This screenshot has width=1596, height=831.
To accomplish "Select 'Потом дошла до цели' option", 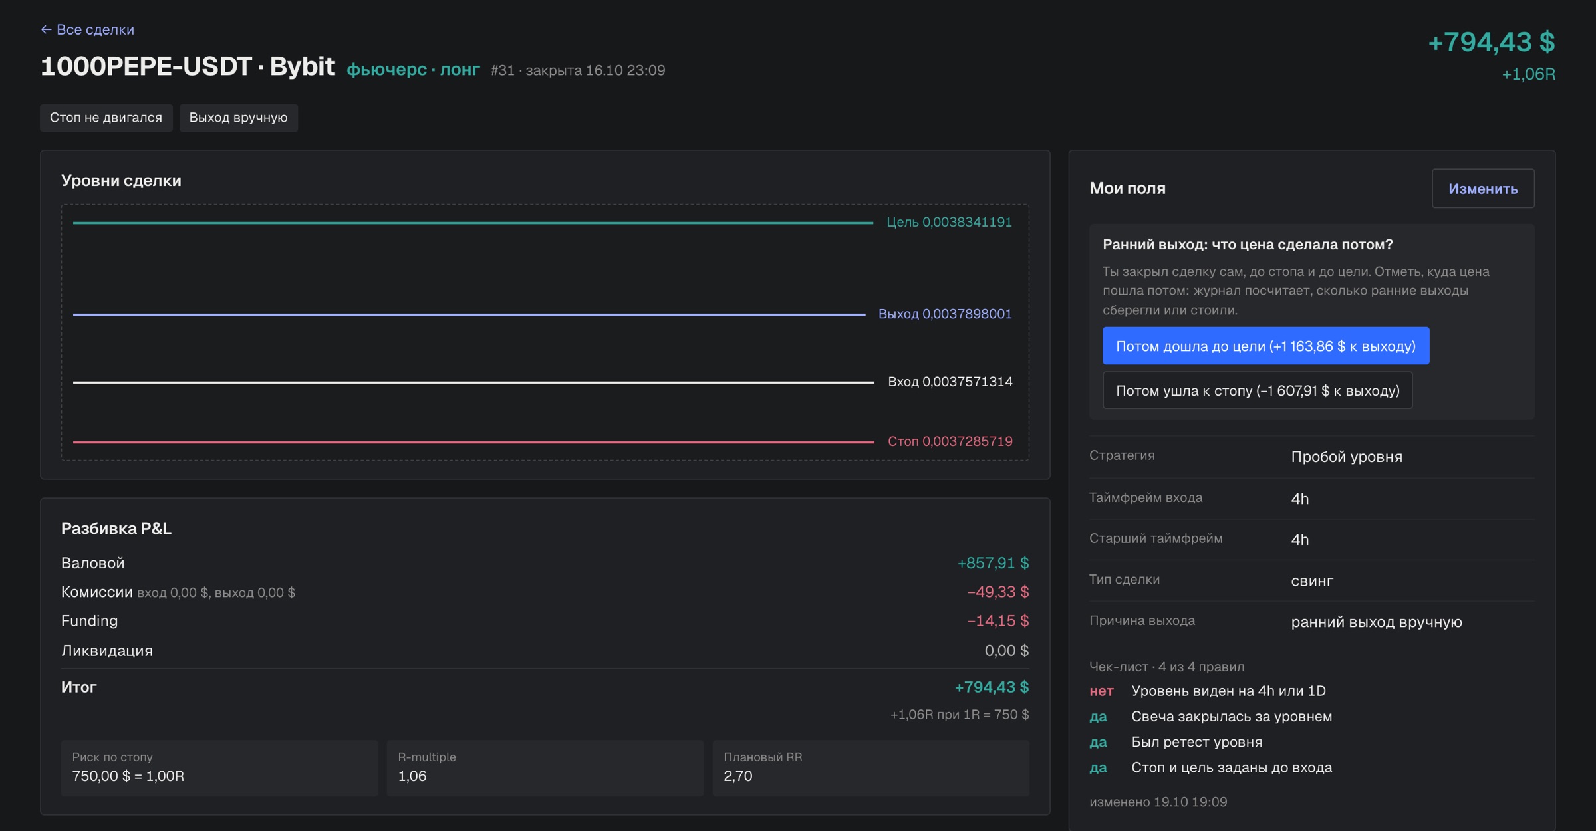I will point(1265,346).
